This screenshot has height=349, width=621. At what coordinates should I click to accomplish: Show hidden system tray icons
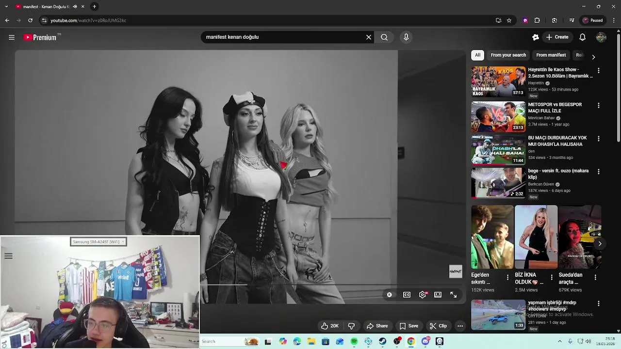(559, 342)
